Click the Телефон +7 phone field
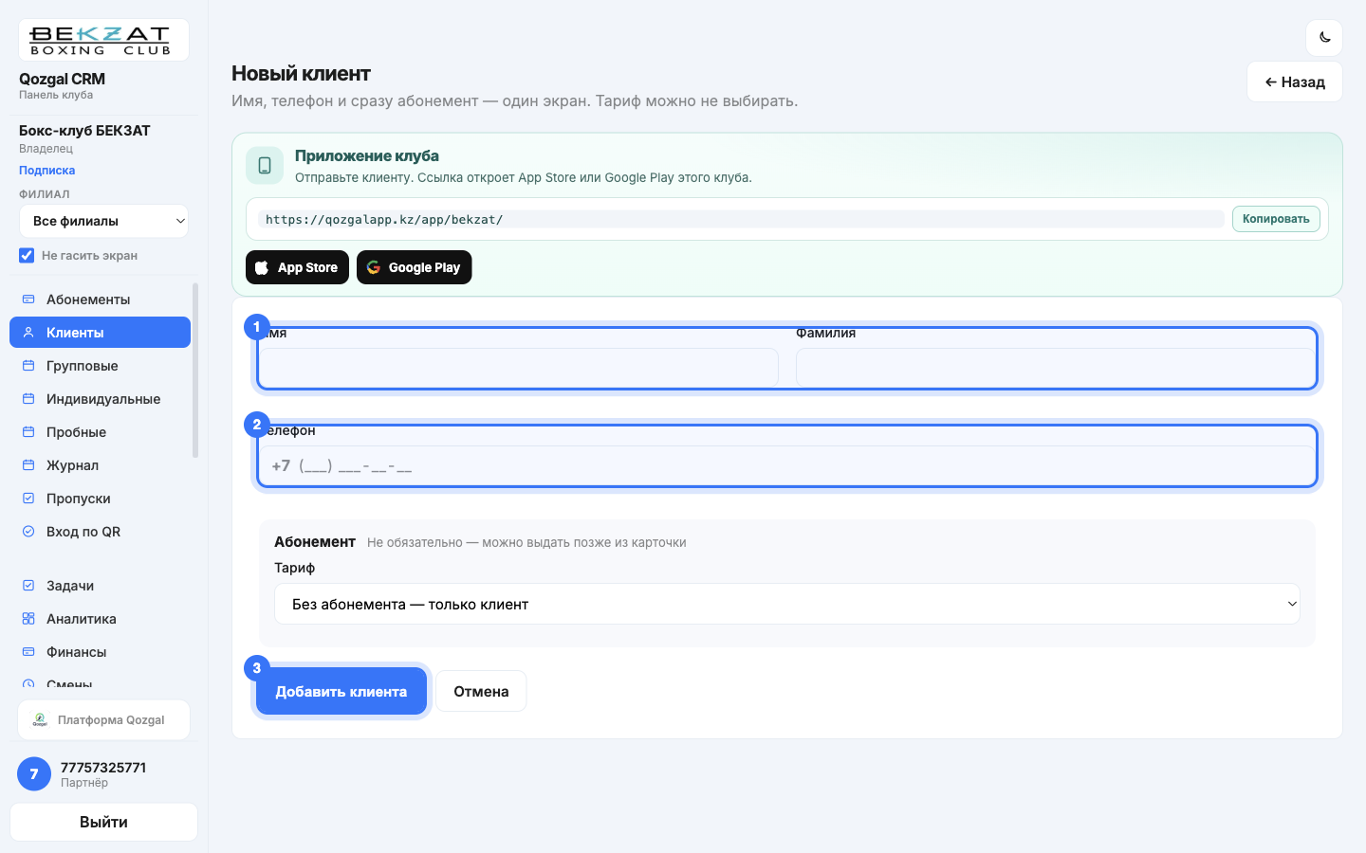 point(787,465)
